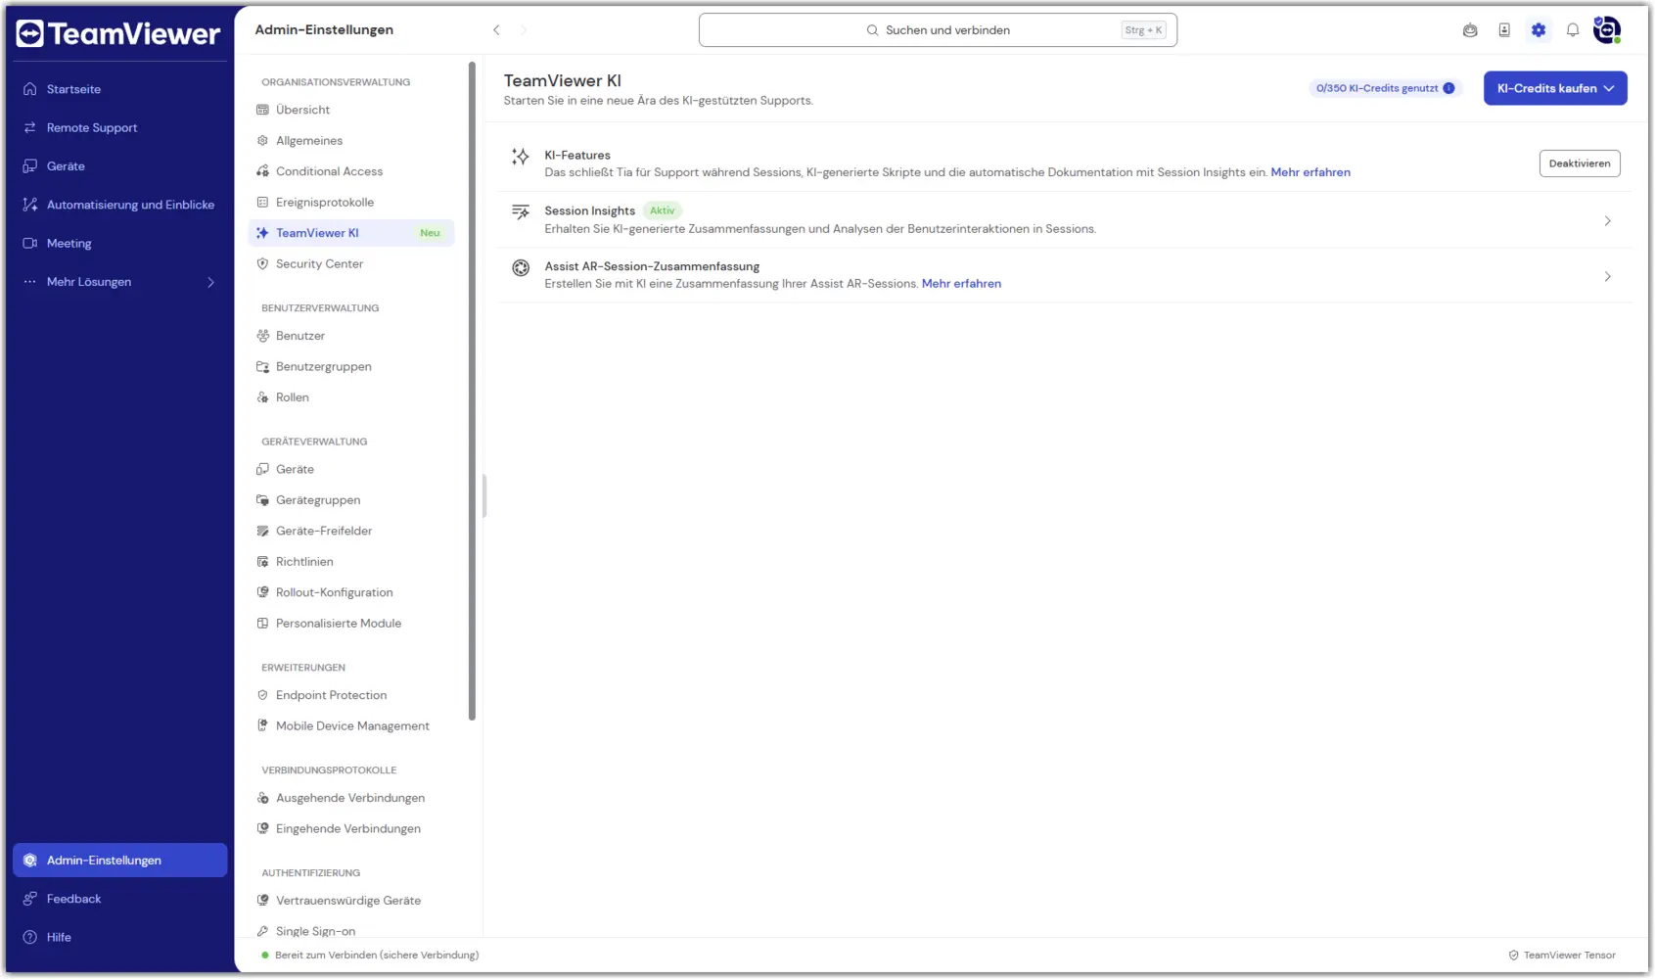
Task: Expand the Session Insights row chevron
Action: click(x=1607, y=221)
